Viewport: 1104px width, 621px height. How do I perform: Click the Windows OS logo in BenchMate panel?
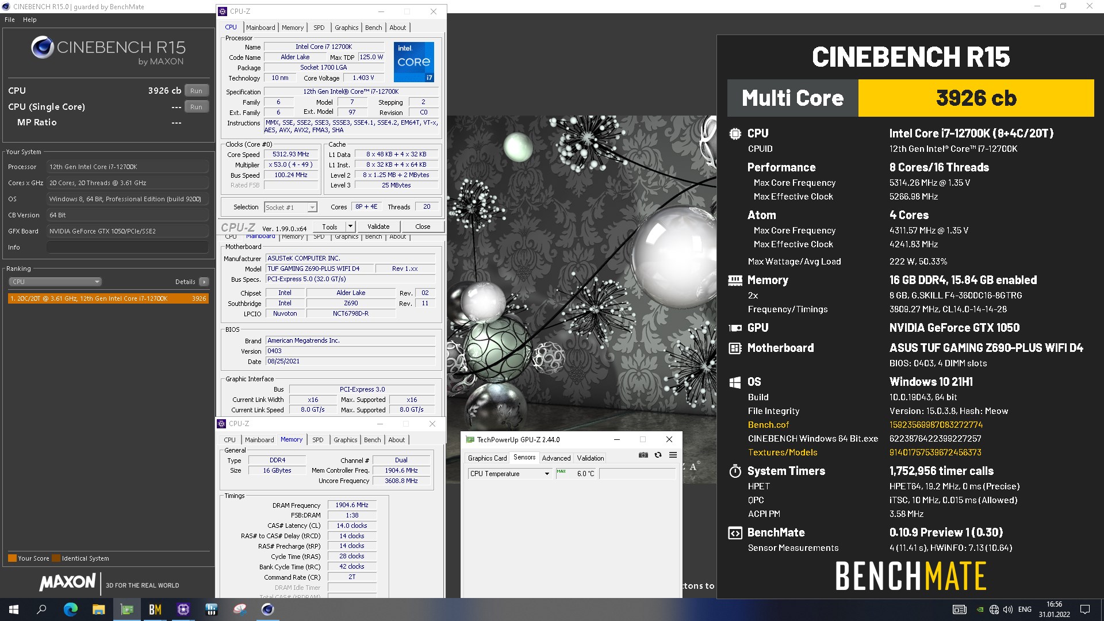[x=735, y=382]
